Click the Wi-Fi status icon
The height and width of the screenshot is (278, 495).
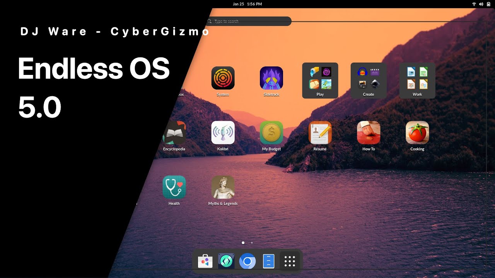pos(474,4)
